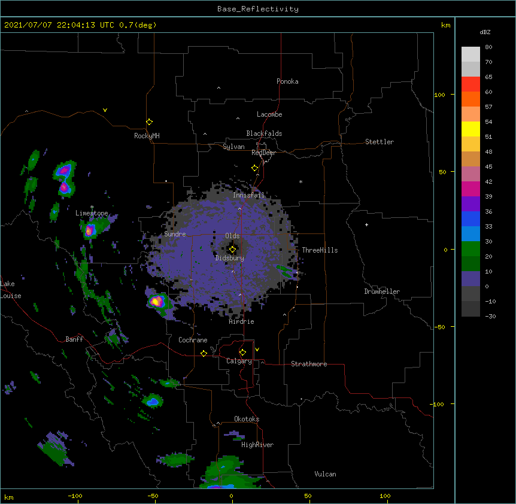This screenshot has width=516, height=504.
Task: Select the orange 57-60 dBZ legend swatch
Action: 471,99
